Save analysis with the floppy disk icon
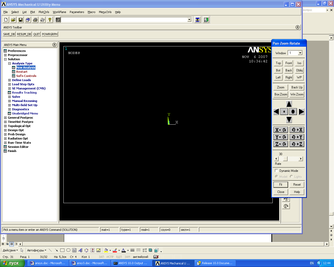 (x=21, y=20)
